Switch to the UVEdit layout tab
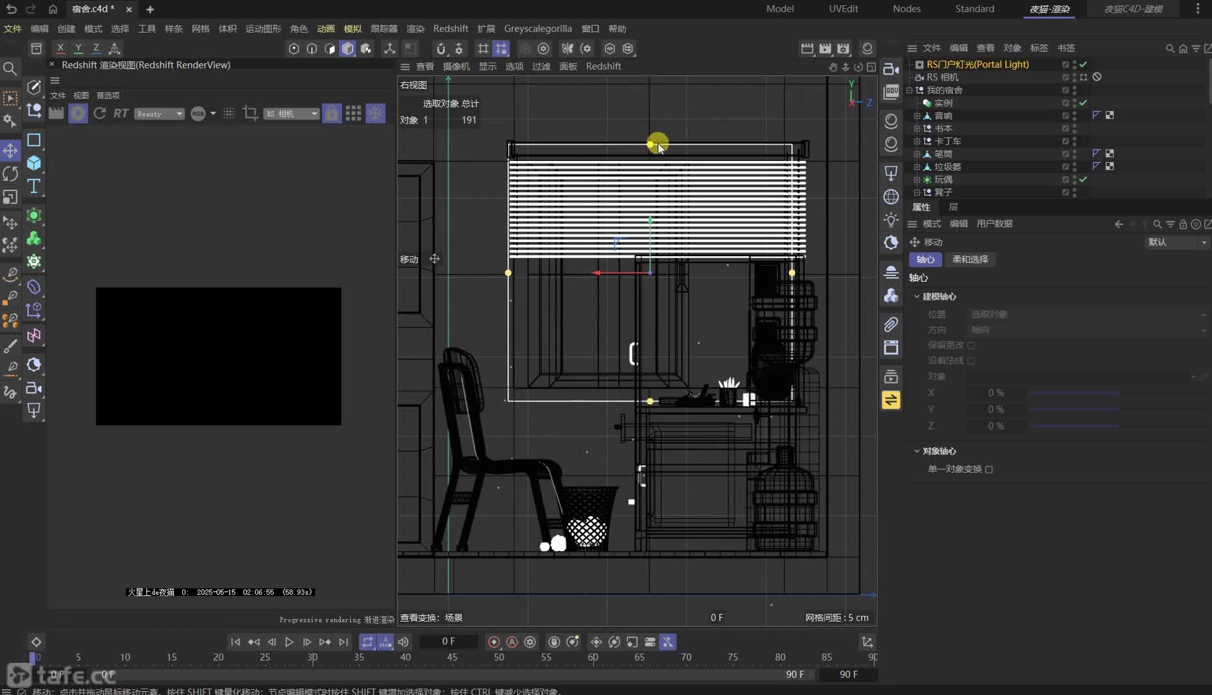 (x=843, y=9)
